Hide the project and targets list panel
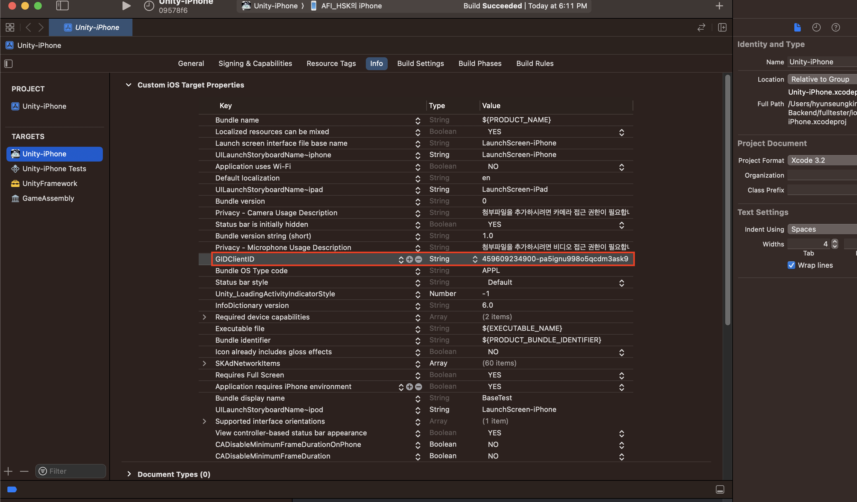857x502 pixels. pos(8,64)
